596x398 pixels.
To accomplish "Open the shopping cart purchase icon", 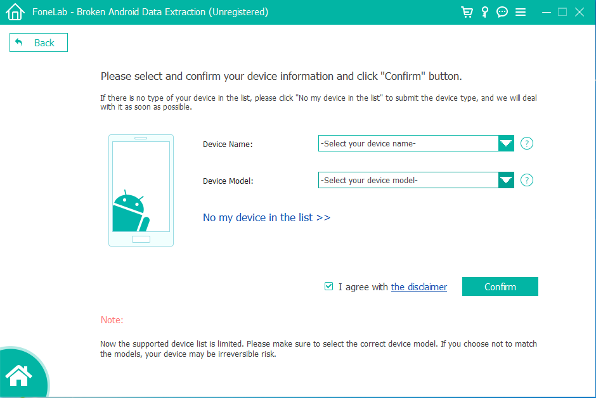I will [467, 12].
